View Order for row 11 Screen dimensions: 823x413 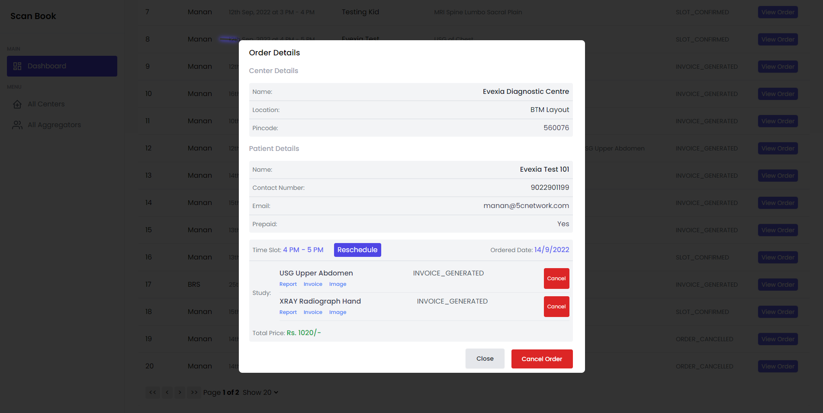[x=778, y=121]
